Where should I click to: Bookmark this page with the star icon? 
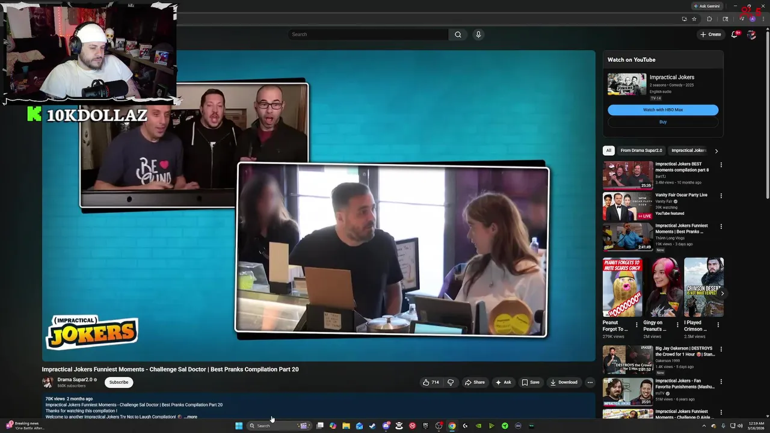[x=694, y=19]
